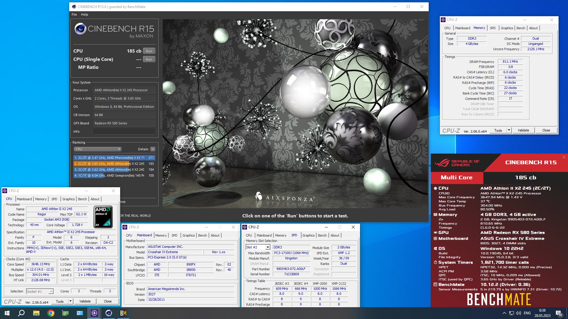568x319 pixels.
Task: Open Tools dropdown arrow in Memory CPU-Z window
Action: (509, 130)
